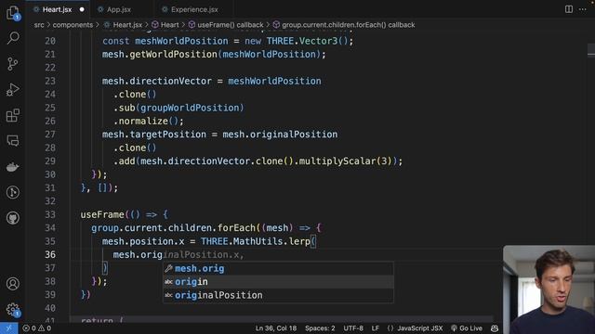Open Source Control view icon
This screenshot has height=334, width=595.
click(13, 64)
